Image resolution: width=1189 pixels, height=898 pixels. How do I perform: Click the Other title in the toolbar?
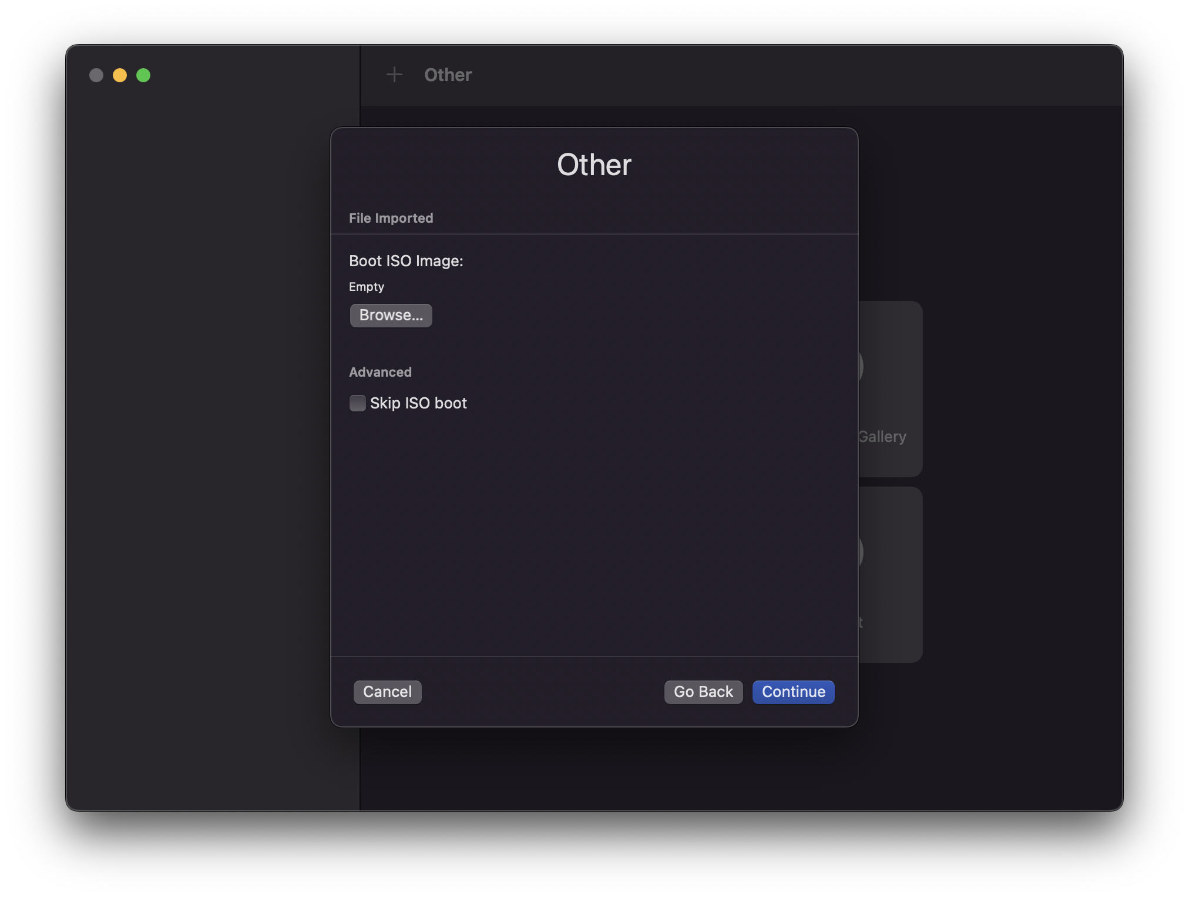(x=448, y=75)
